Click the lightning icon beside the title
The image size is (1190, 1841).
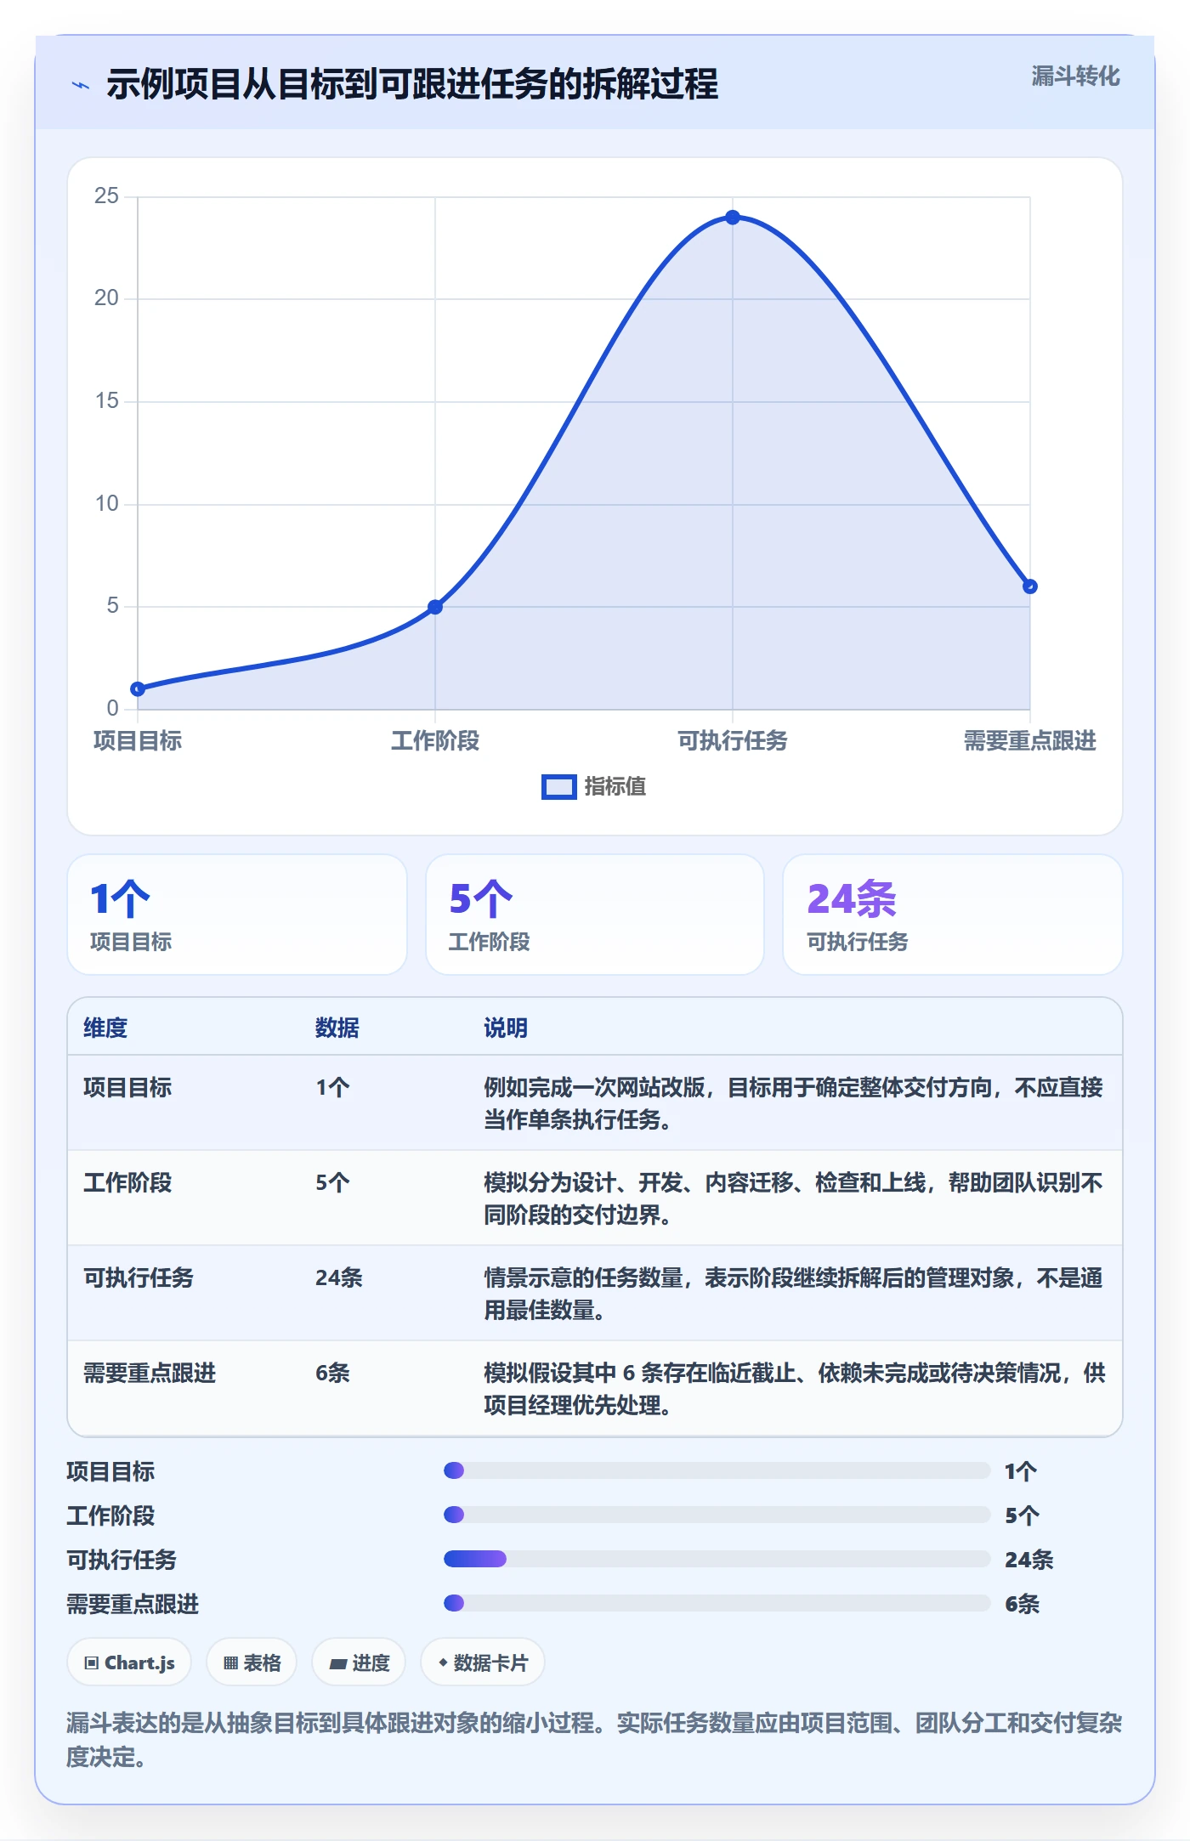pyautogui.click(x=81, y=85)
